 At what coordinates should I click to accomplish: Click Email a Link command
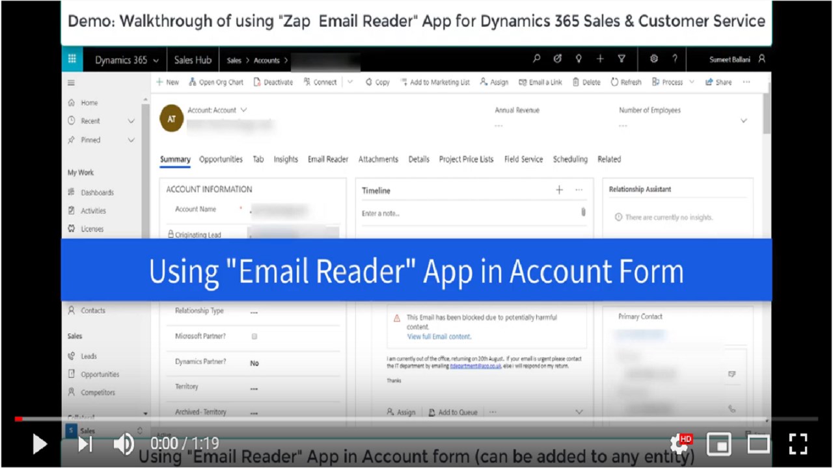[540, 83]
